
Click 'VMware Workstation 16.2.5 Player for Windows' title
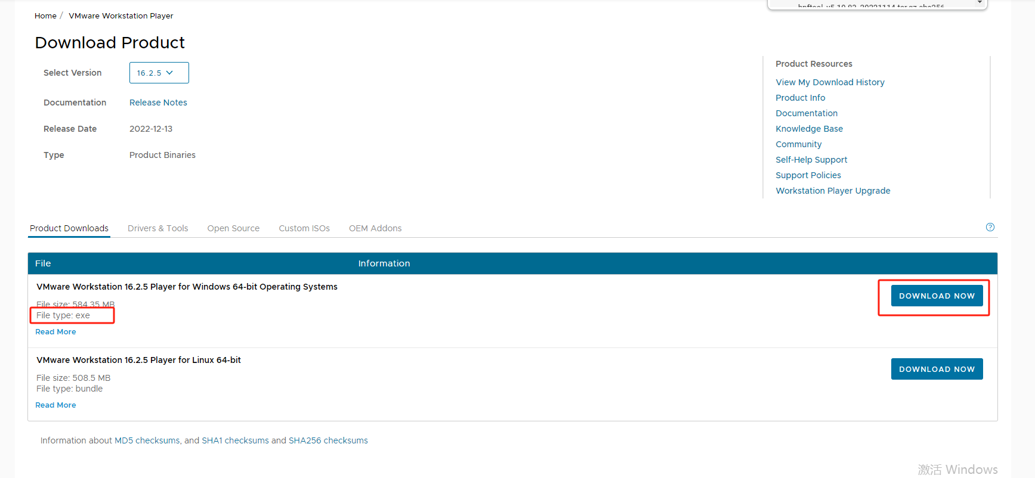[x=187, y=287]
